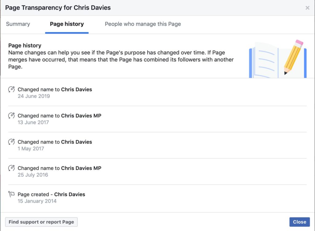Click Changed name to Chris Davies MP, 2016 entry
Screen dimensions: 315x231
tap(59, 168)
